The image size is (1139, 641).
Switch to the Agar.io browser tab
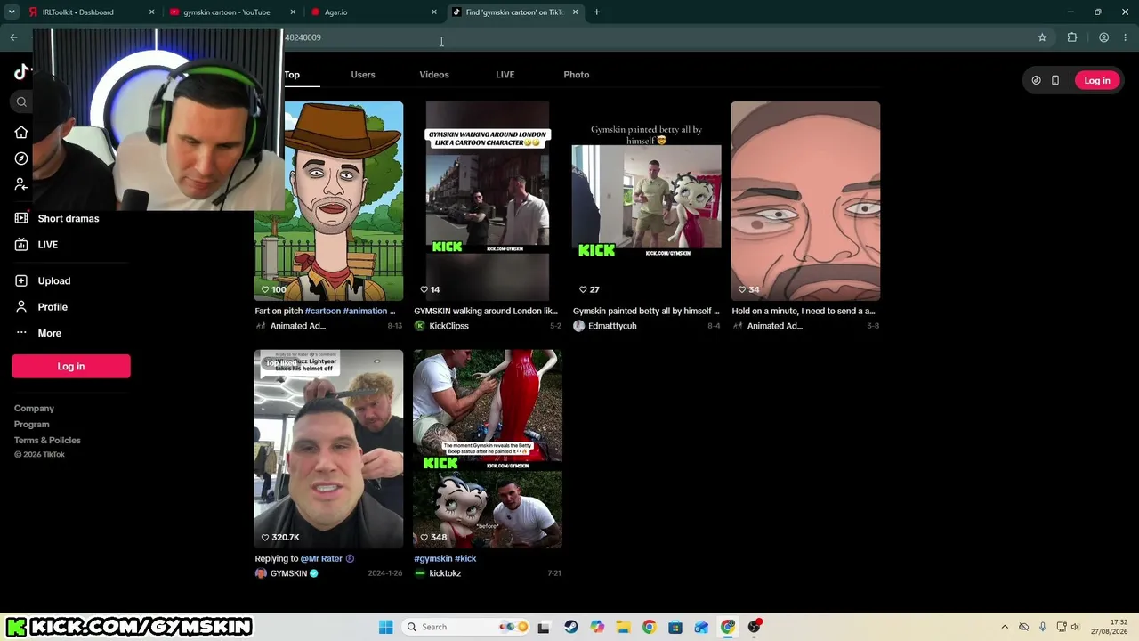tap(374, 12)
